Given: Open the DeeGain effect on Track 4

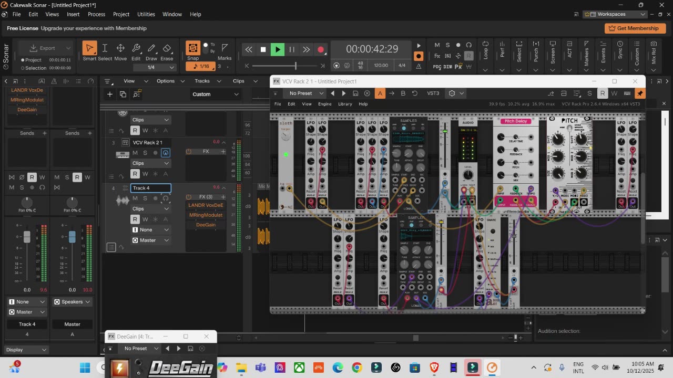Looking at the screenshot, I should [206, 225].
